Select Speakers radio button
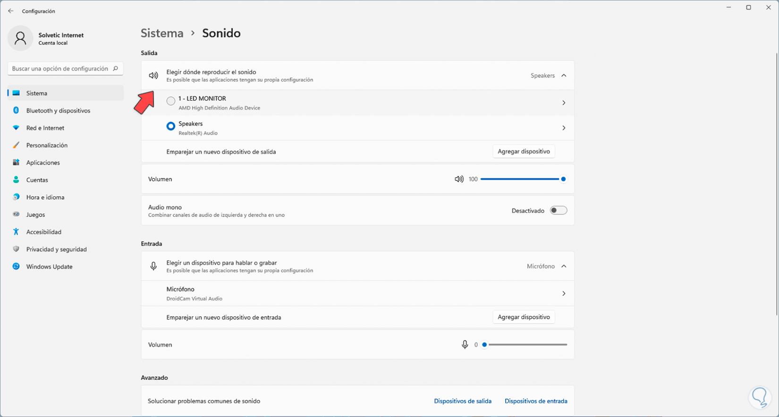The height and width of the screenshot is (417, 779). pyautogui.click(x=171, y=126)
